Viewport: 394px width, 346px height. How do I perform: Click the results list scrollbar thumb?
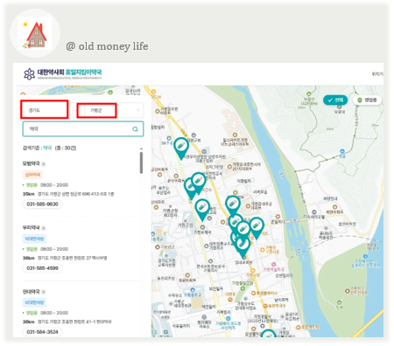coord(141,163)
